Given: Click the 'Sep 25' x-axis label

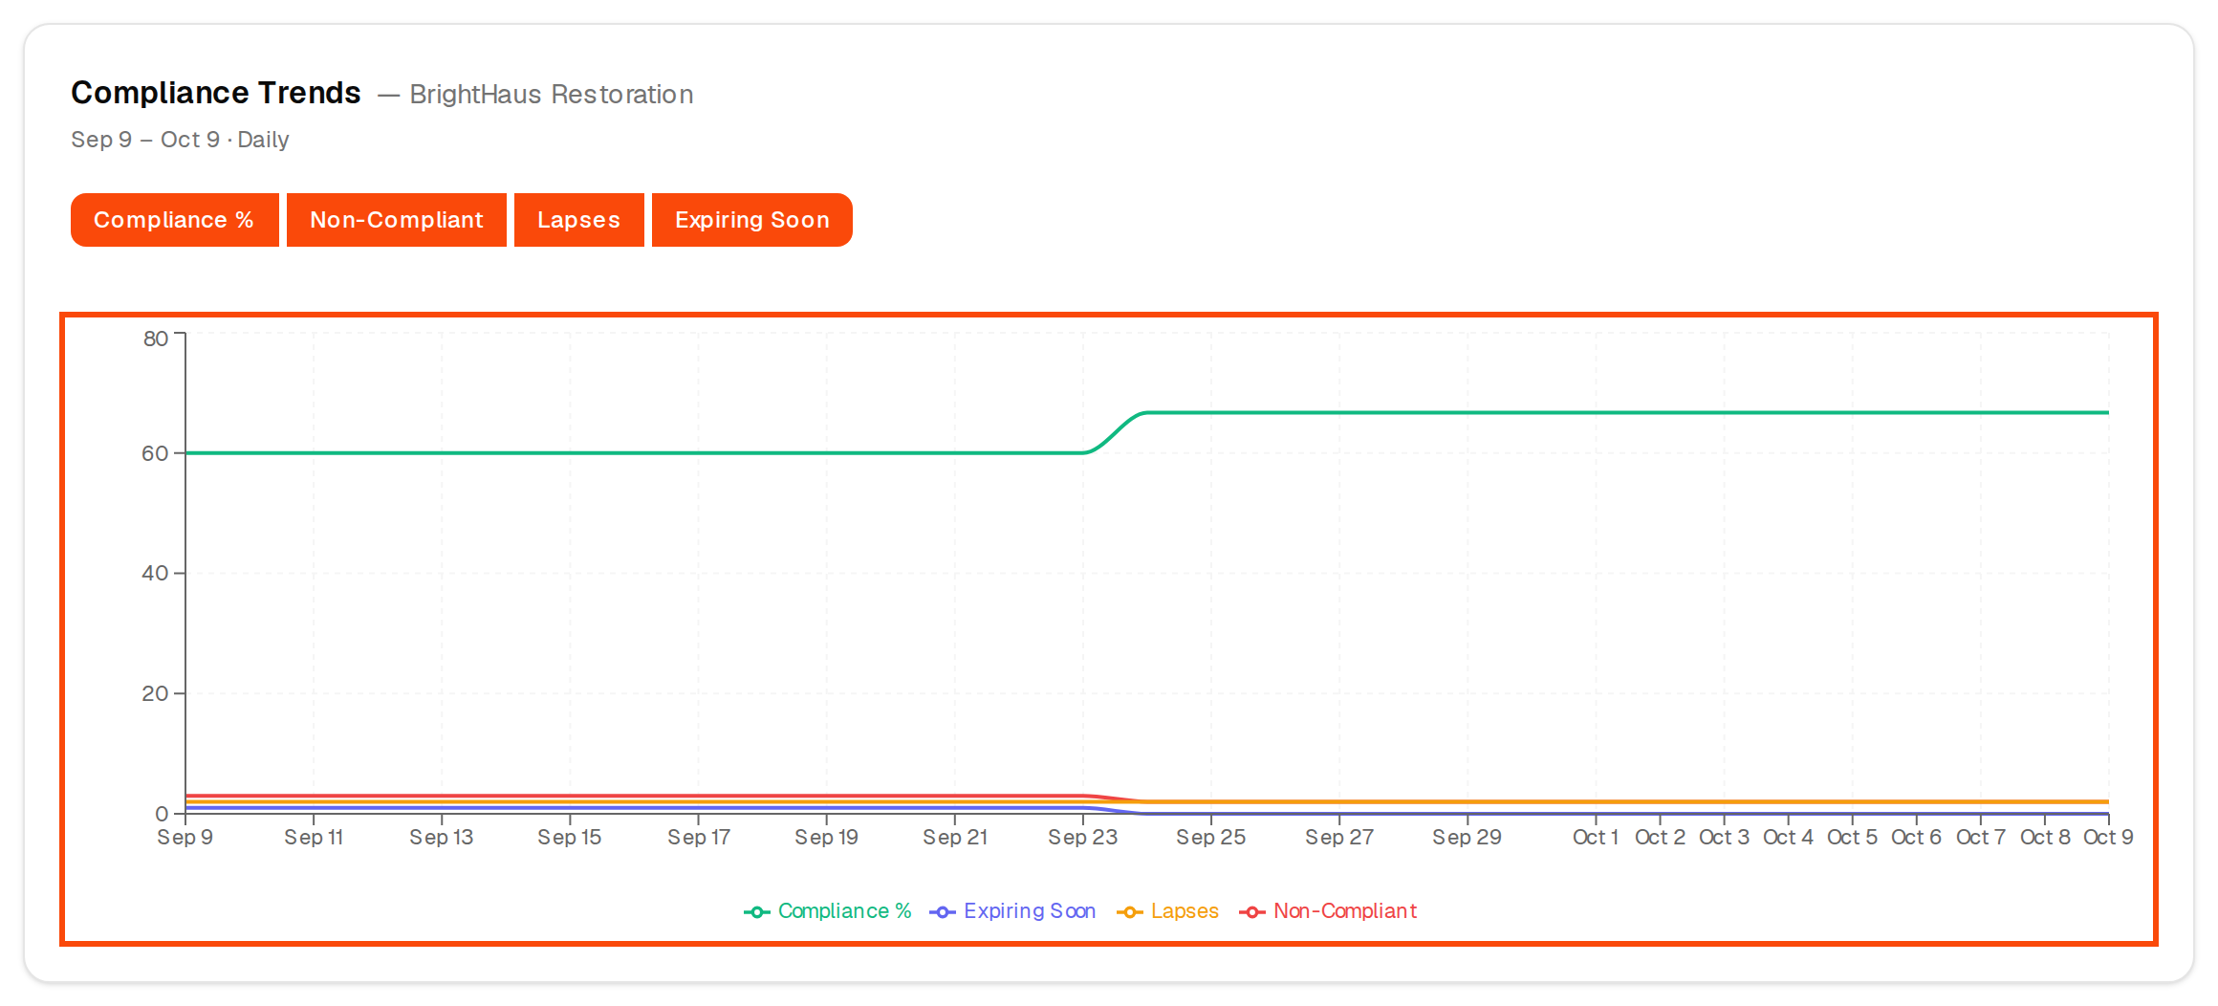Looking at the screenshot, I should 1211,838.
